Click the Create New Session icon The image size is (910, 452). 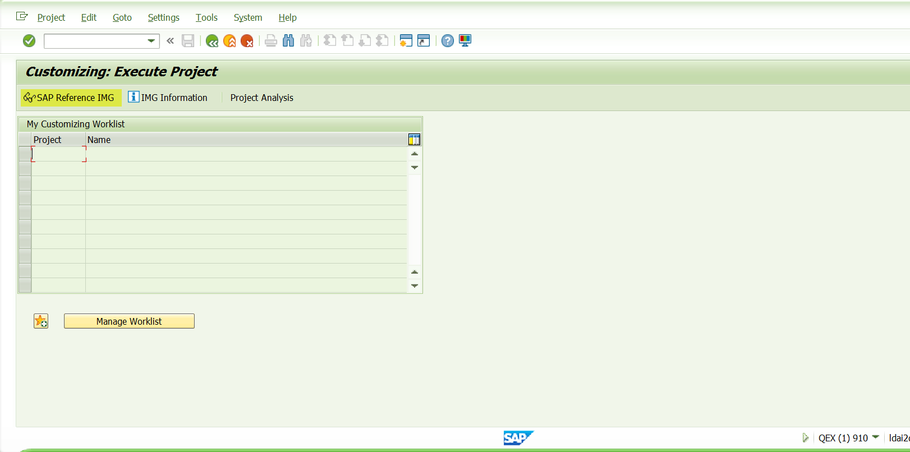[x=406, y=41]
